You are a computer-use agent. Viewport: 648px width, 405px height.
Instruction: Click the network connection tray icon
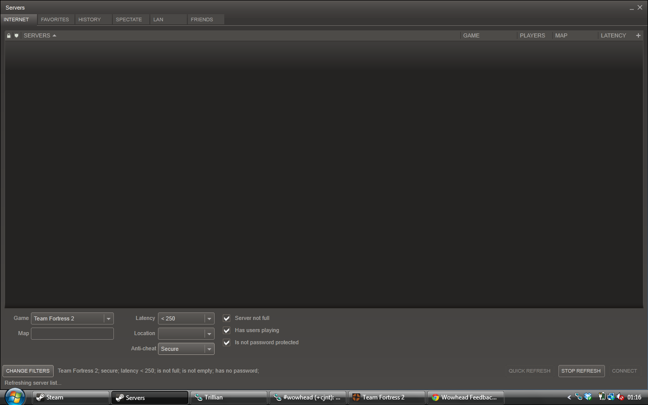pyautogui.click(x=611, y=397)
